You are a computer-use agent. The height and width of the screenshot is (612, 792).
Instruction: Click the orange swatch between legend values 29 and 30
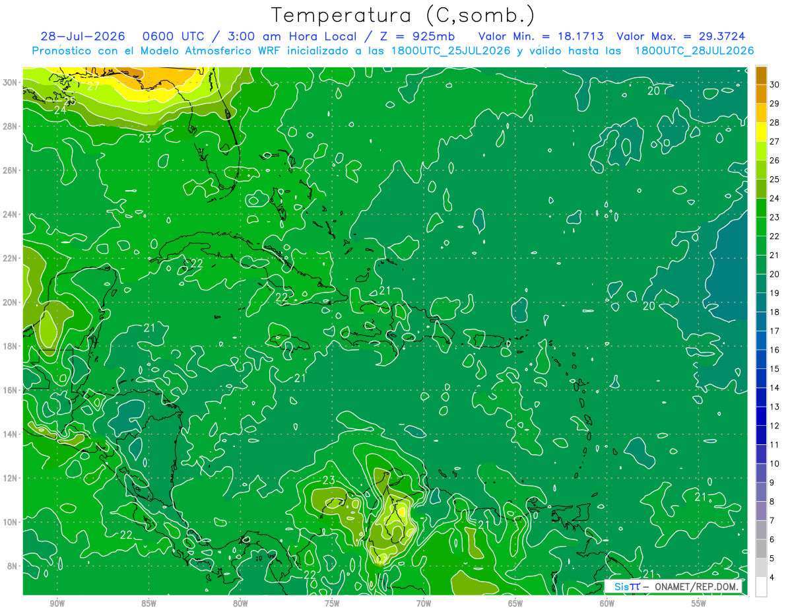761,94
